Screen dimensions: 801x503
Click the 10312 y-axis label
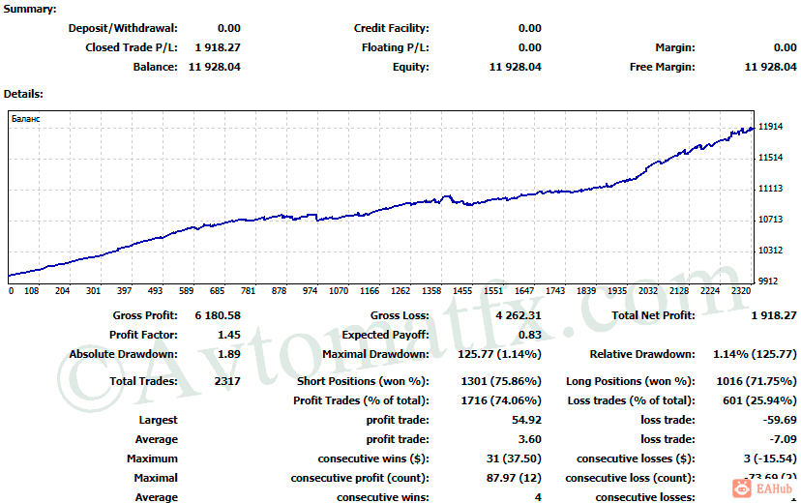[770, 251]
